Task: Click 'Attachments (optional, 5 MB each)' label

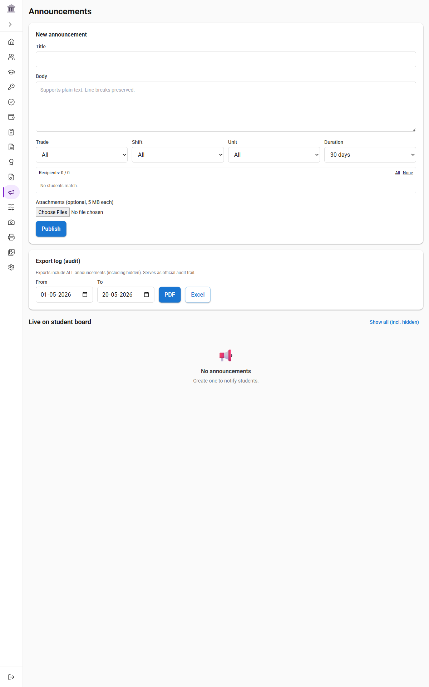Action: click(x=74, y=202)
